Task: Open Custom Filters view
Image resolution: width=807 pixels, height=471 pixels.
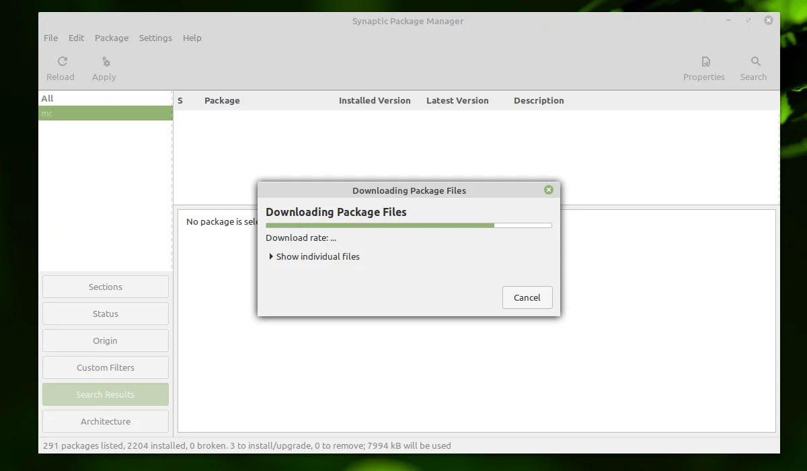Action: [106, 367]
